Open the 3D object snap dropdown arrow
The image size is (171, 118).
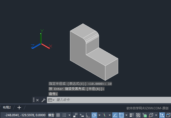[x=156, y=115]
